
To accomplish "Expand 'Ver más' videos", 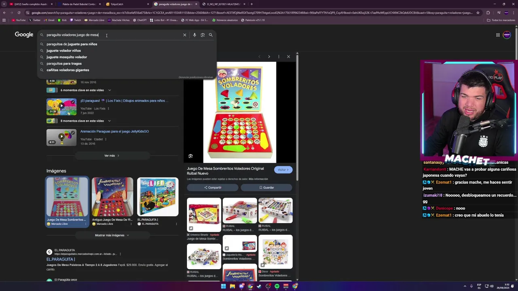I will tap(112, 156).
